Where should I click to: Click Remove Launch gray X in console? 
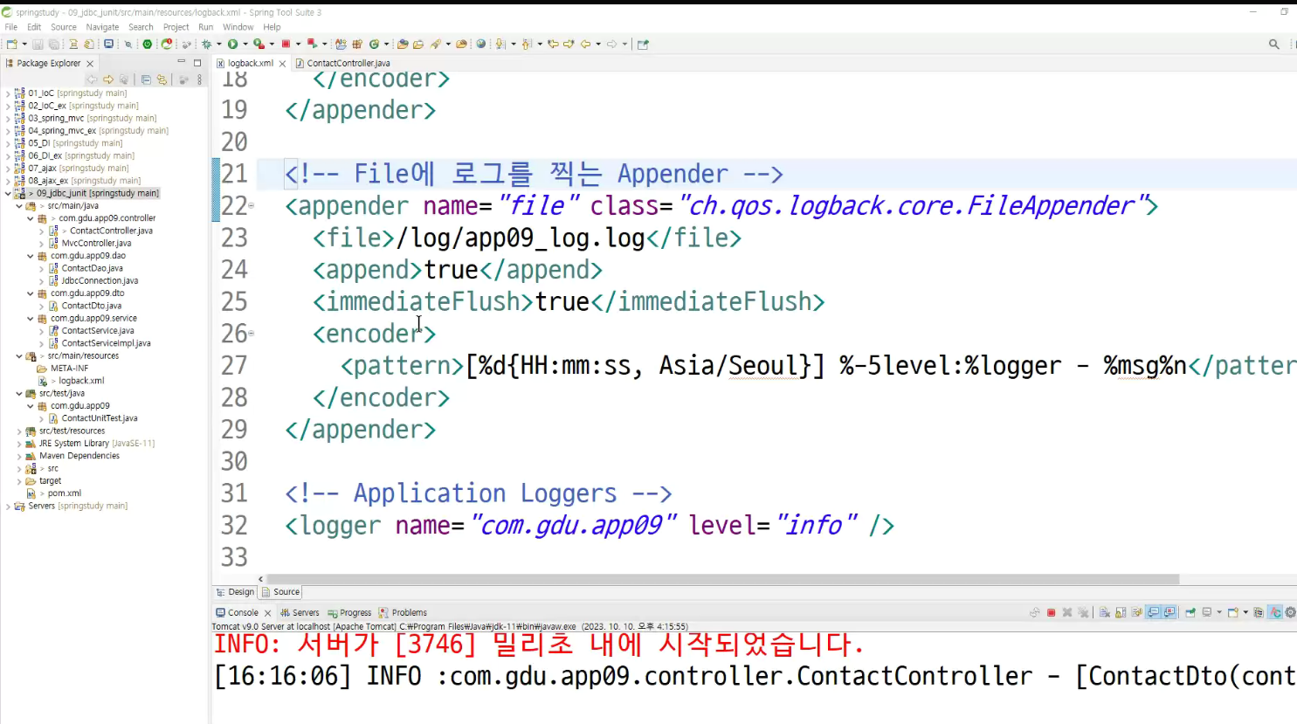tap(1067, 612)
